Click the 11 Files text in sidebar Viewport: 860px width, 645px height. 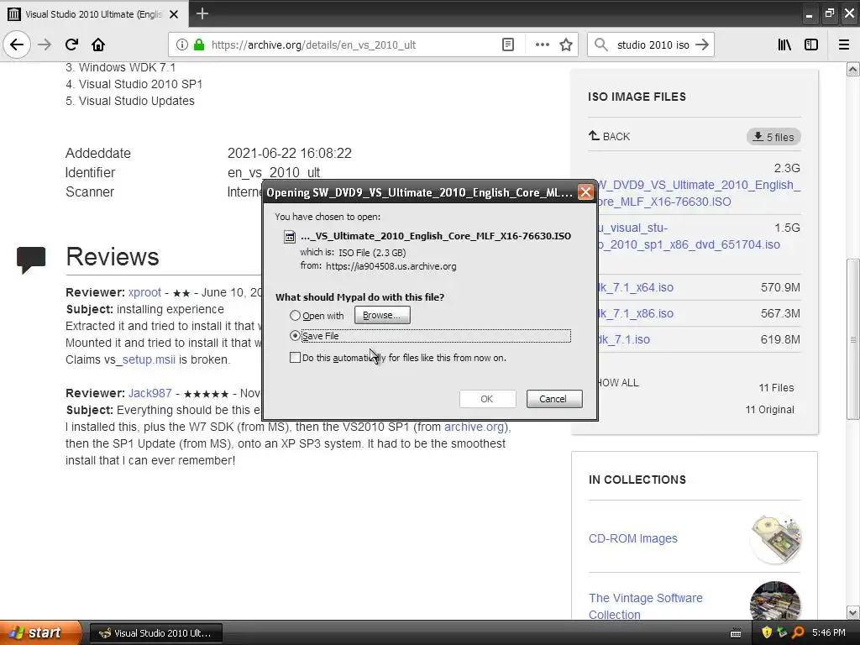point(776,388)
